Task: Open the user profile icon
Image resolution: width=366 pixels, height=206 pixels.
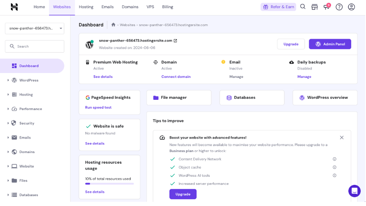Action: click(351, 7)
